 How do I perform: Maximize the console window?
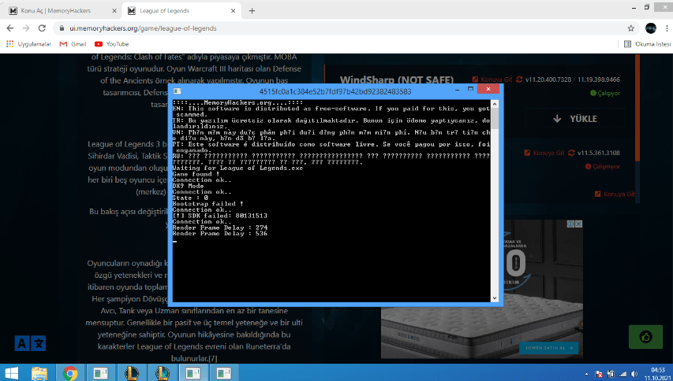click(x=470, y=89)
